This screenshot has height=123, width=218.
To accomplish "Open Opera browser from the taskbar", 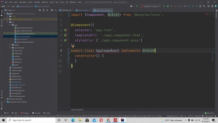I will pyautogui.click(x=101, y=120).
